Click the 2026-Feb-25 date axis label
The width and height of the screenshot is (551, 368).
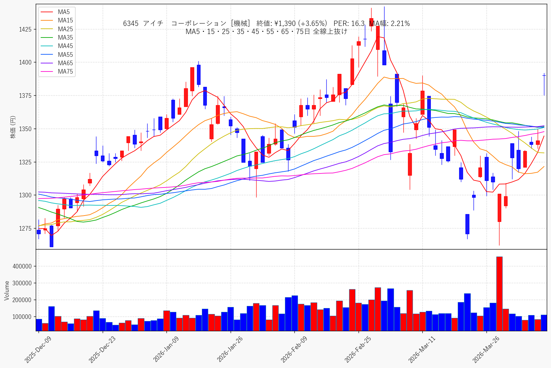coord(358,349)
